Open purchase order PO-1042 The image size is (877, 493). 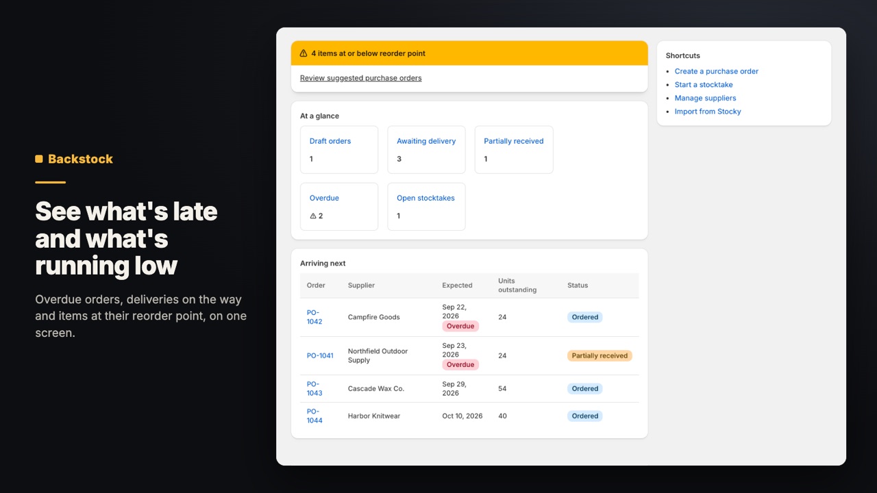click(x=314, y=317)
